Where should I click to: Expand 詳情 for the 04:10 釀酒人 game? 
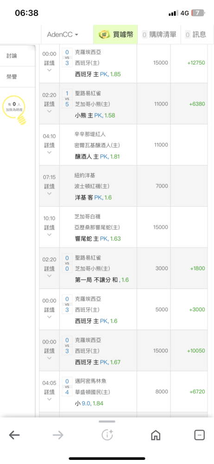pos(50,145)
